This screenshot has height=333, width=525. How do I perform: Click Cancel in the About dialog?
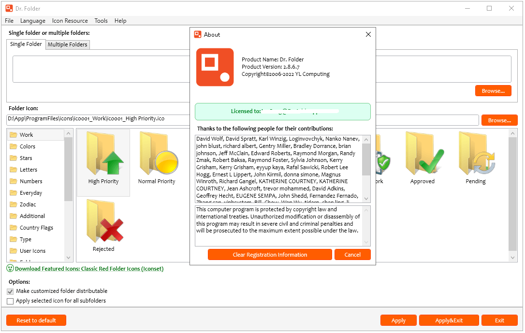tap(352, 255)
